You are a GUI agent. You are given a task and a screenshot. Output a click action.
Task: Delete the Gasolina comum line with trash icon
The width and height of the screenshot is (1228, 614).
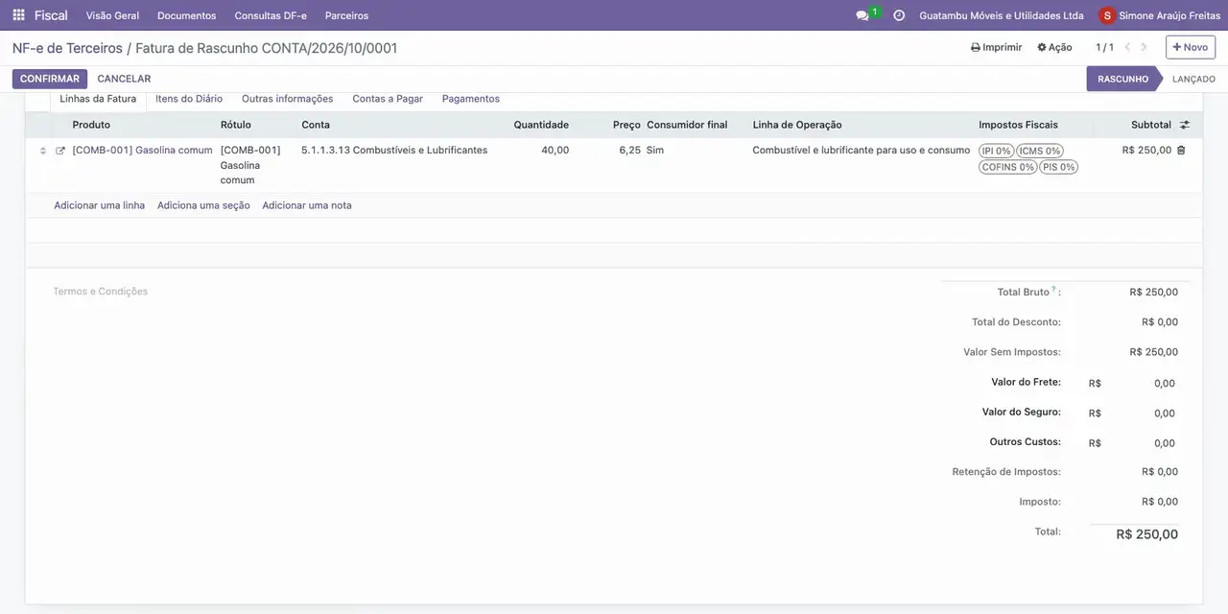(x=1181, y=151)
